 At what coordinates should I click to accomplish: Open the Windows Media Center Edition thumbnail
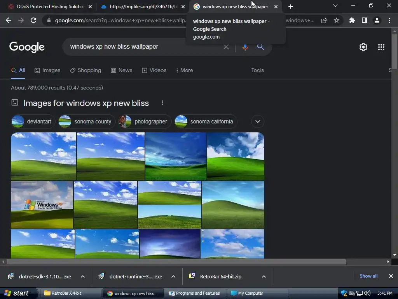tap(42, 205)
